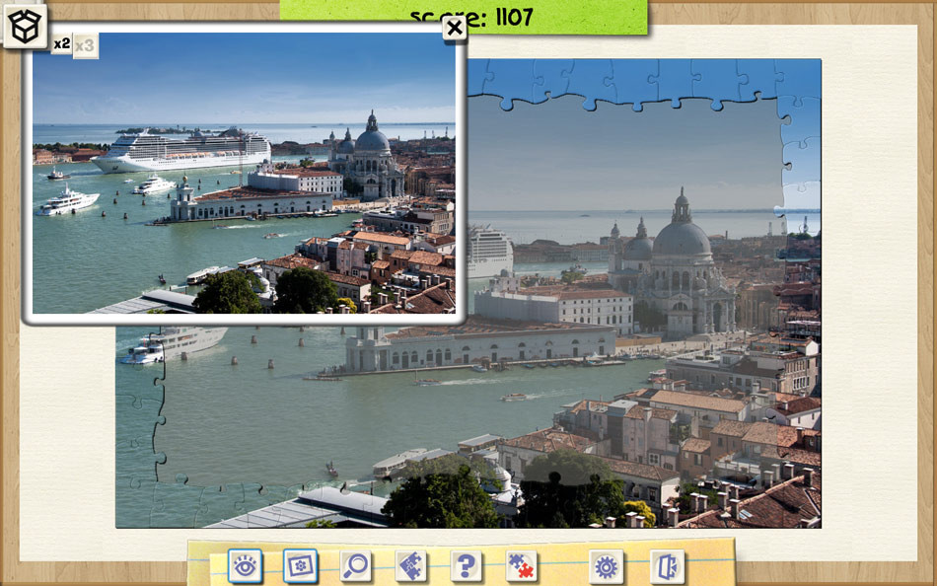
Task: Open settings with the gear icon
Action: [606, 566]
